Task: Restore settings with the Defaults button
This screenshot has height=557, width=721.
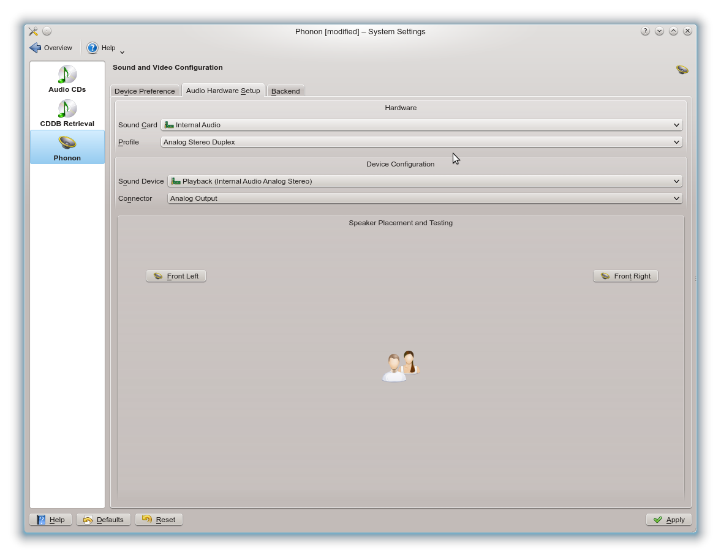Action: point(103,519)
